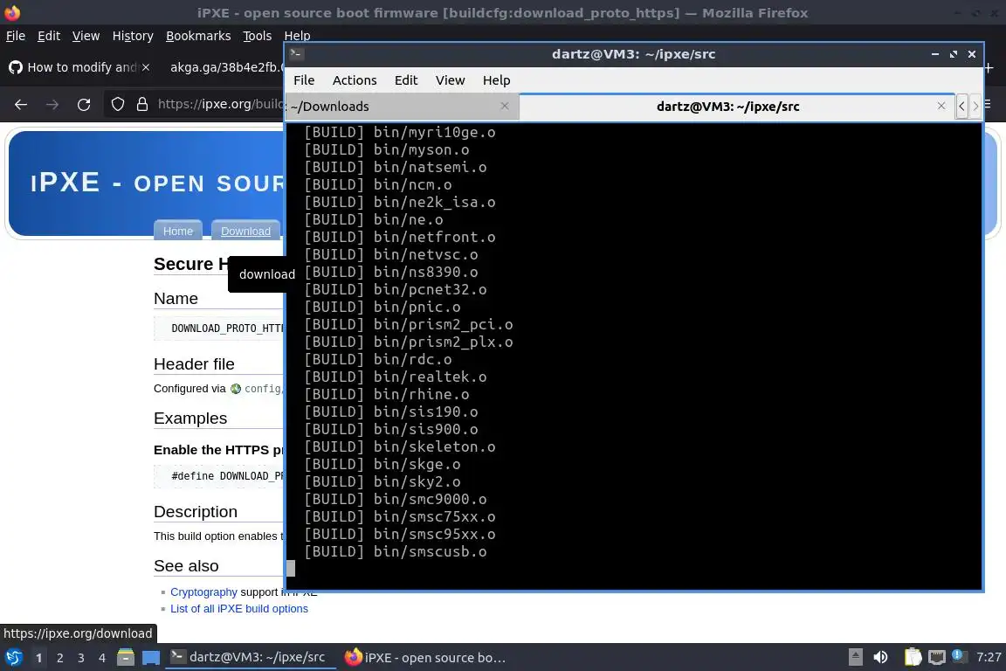Click the network monitor tray icon
1006x671 pixels.
pos(937,657)
